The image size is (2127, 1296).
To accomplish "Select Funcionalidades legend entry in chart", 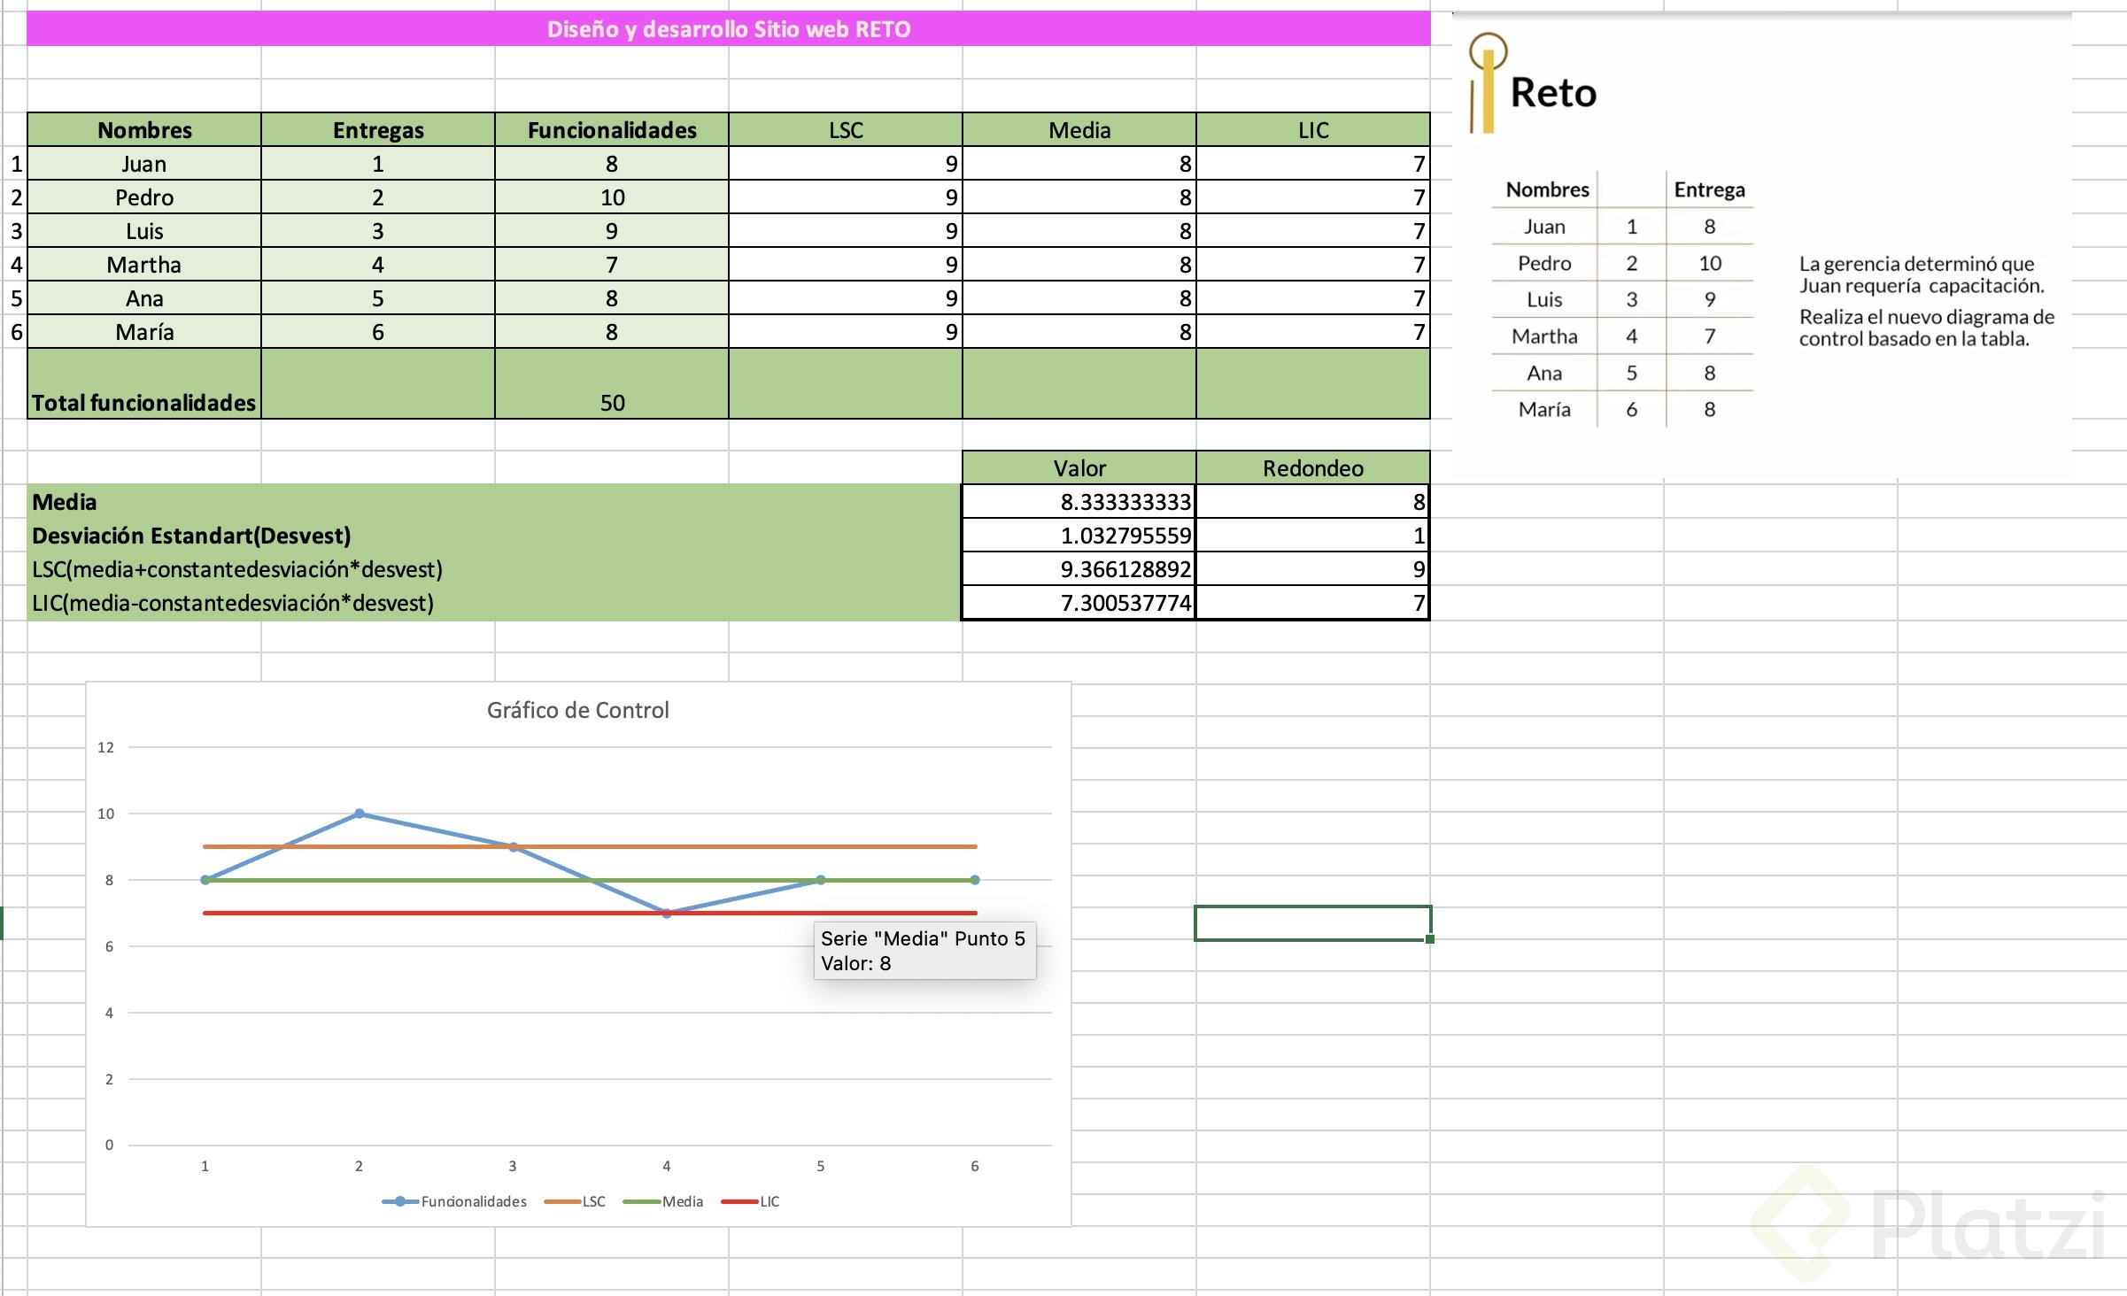I will [473, 1201].
